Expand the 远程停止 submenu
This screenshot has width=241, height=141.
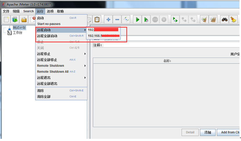point(61,54)
